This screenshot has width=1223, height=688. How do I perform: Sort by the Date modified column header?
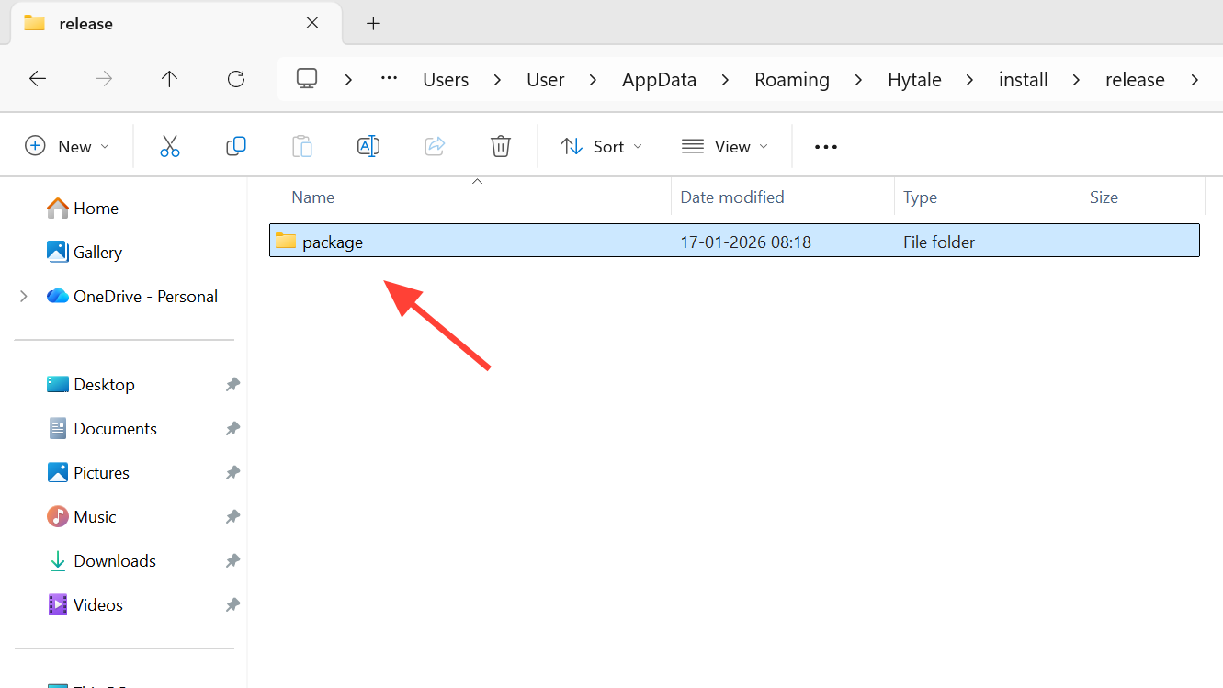point(732,197)
